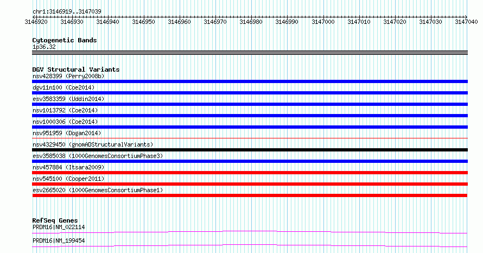The width and height of the screenshot is (483, 253).
Task: Select the blue esv3585038 variant bar
Action: point(250,161)
